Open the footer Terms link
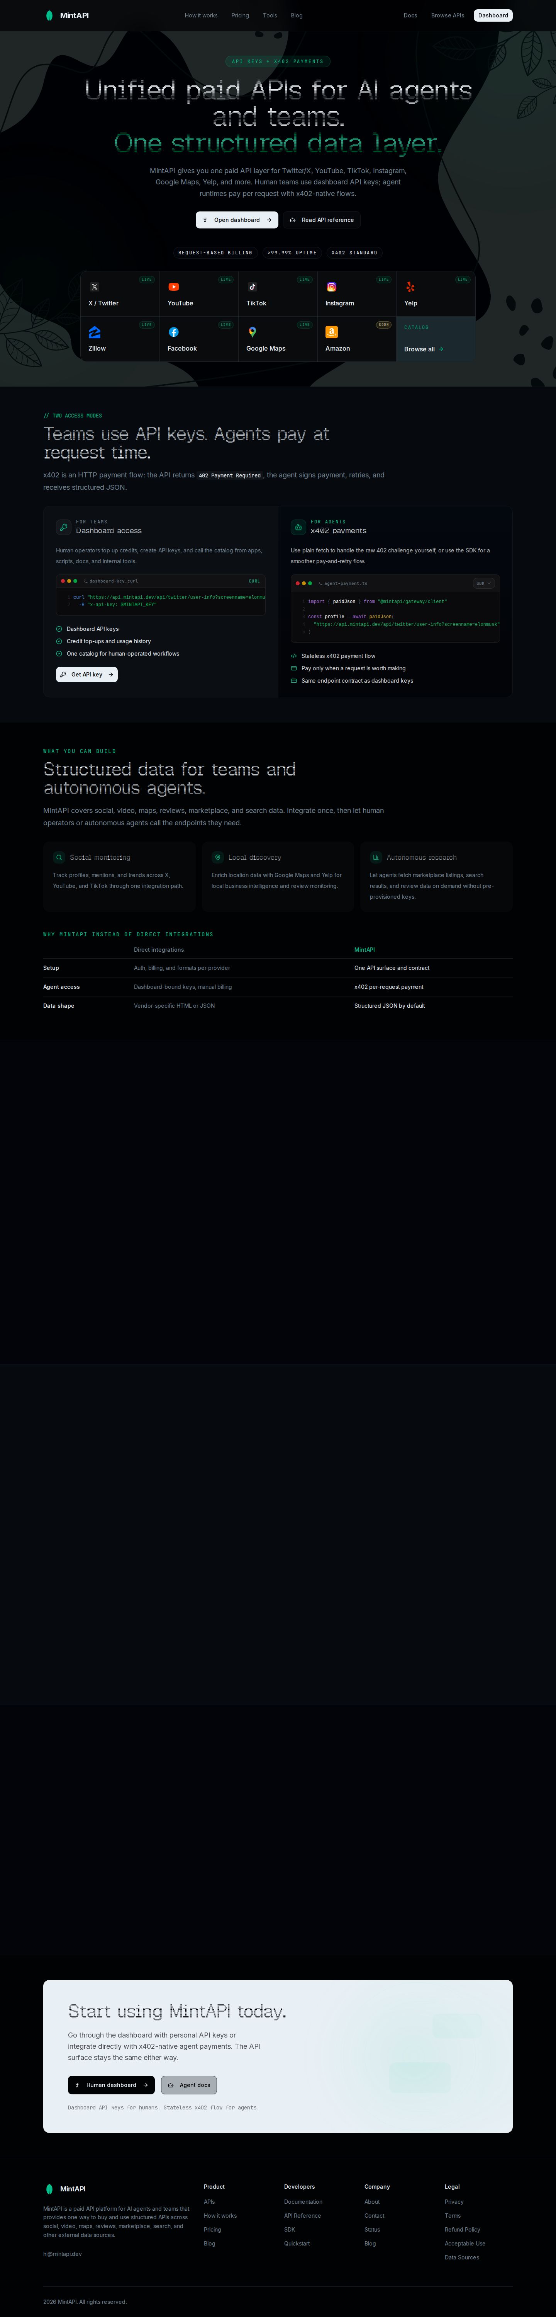This screenshot has height=2317, width=556. pyautogui.click(x=453, y=2215)
